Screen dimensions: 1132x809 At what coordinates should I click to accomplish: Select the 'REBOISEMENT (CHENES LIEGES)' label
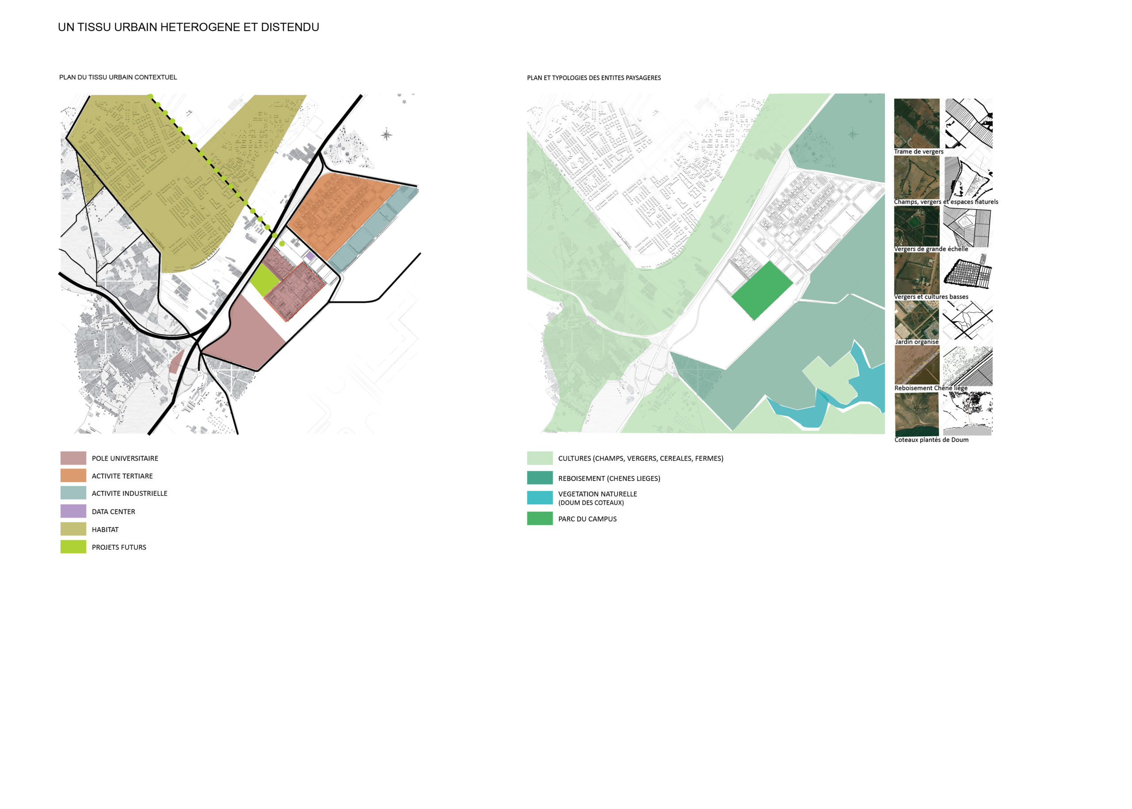point(609,478)
